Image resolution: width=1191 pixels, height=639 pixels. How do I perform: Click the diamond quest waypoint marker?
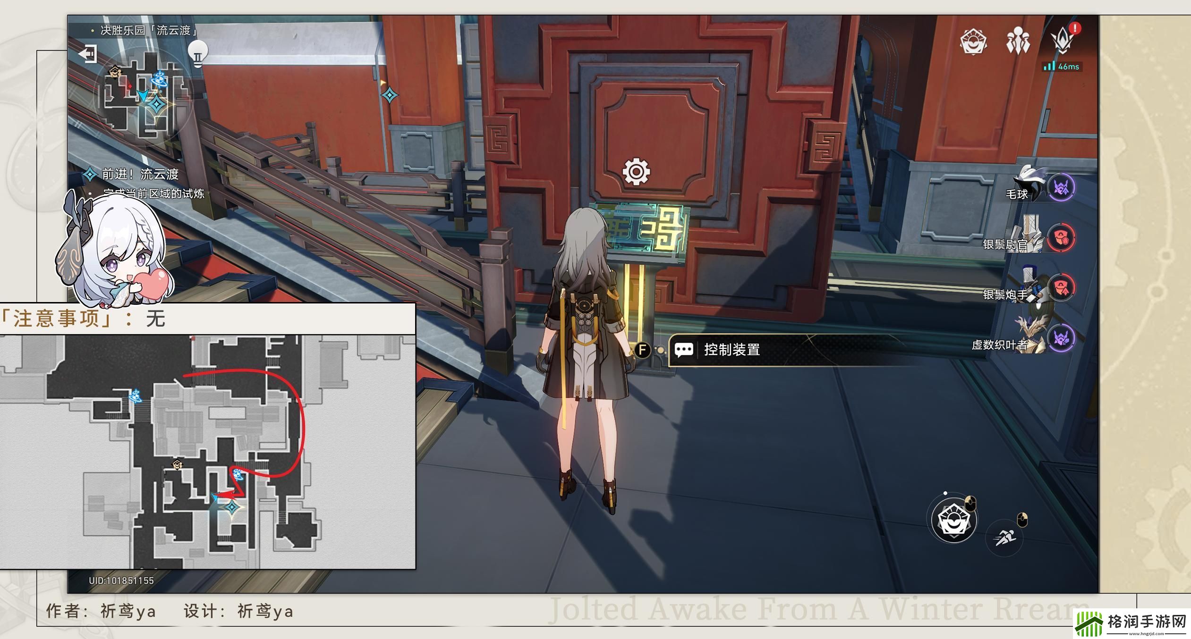point(390,95)
